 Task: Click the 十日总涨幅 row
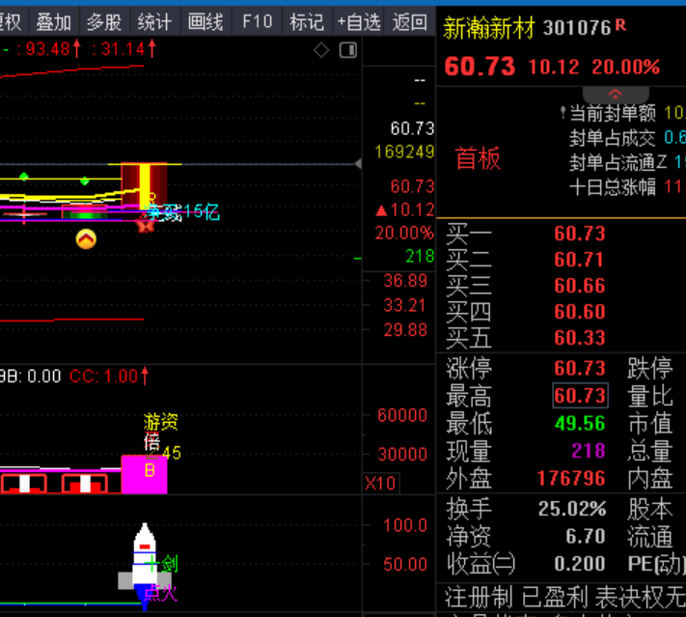[627, 187]
